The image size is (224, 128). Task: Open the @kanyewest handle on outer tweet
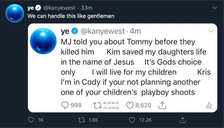tap(59, 8)
